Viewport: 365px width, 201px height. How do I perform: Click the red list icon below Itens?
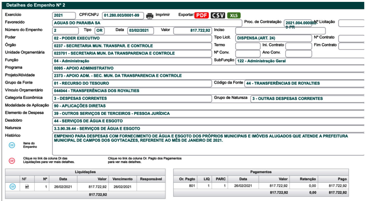pos(12,161)
